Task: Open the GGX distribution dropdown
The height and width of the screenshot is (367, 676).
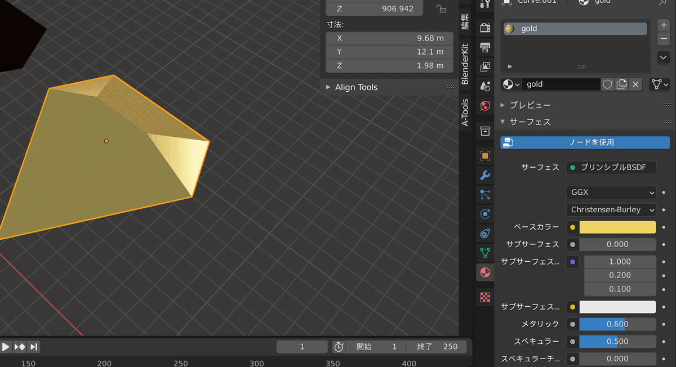Action: pyautogui.click(x=611, y=193)
